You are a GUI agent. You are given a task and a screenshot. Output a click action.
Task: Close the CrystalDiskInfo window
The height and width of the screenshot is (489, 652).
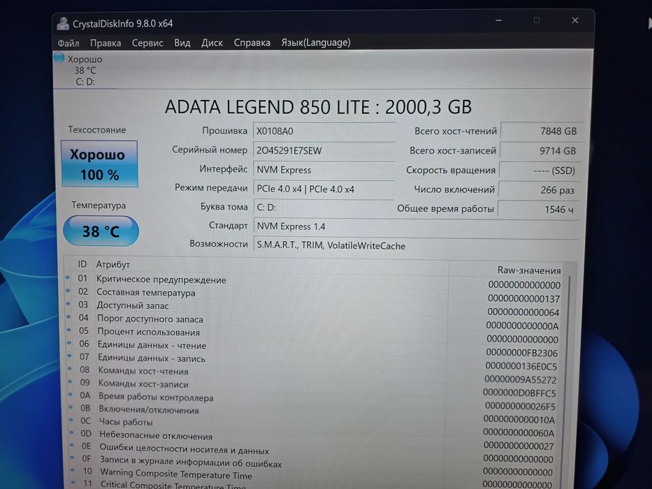pos(575,20)
